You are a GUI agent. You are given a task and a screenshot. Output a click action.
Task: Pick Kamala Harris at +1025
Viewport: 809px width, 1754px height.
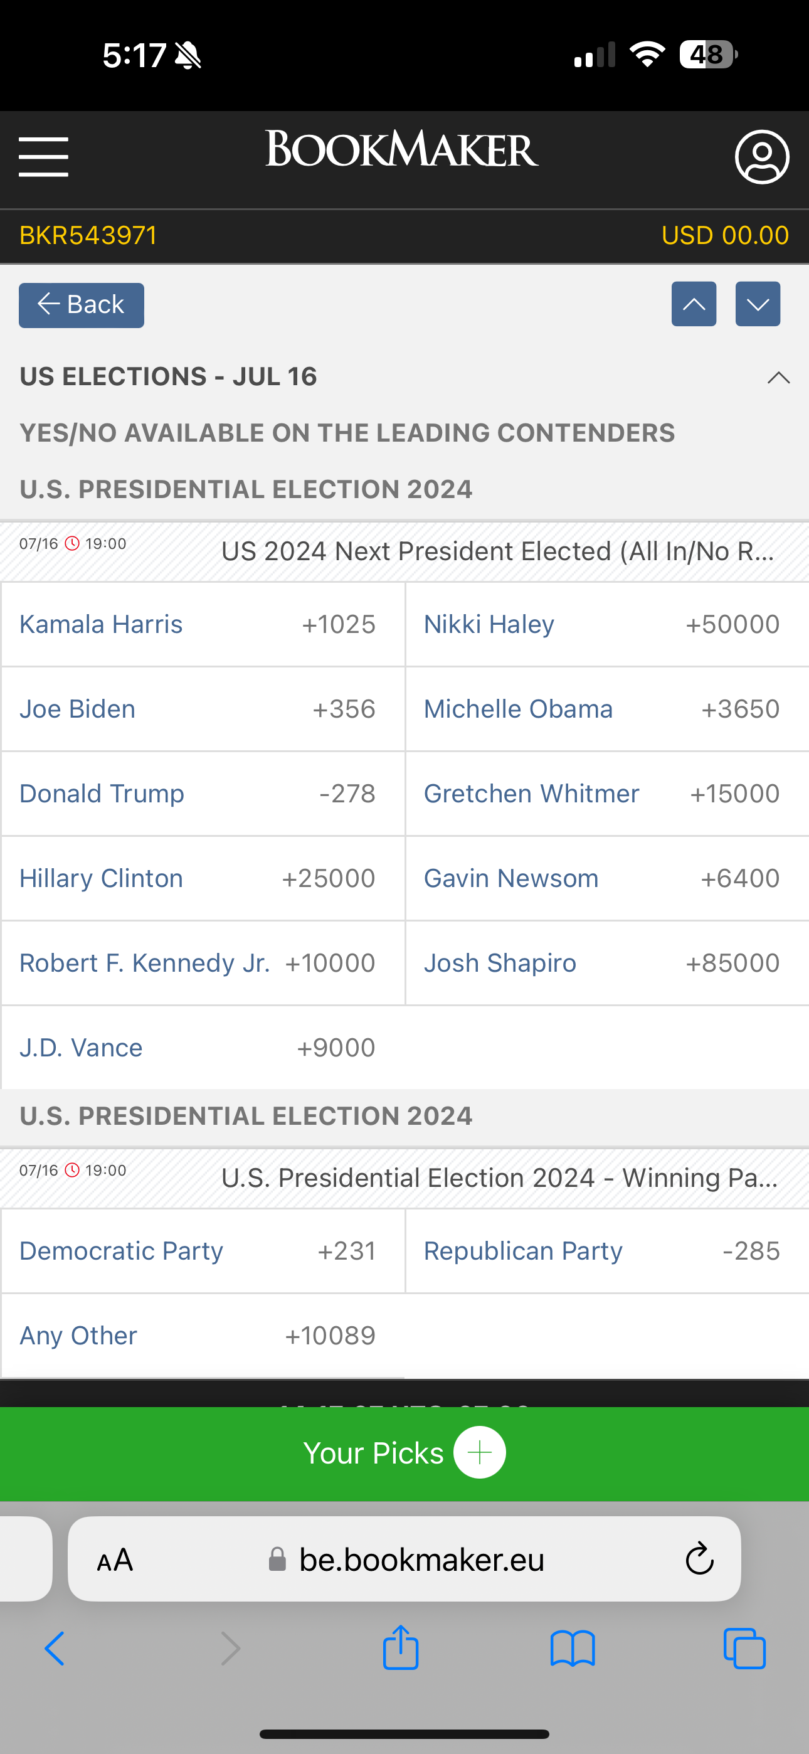click(203, 624)
